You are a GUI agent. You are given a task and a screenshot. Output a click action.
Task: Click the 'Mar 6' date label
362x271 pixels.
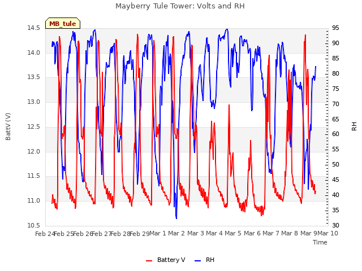pyautogui.click(x=252, y=233)
